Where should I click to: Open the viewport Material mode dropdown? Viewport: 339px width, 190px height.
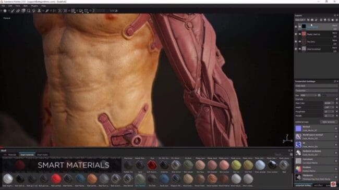click(7, 18)
